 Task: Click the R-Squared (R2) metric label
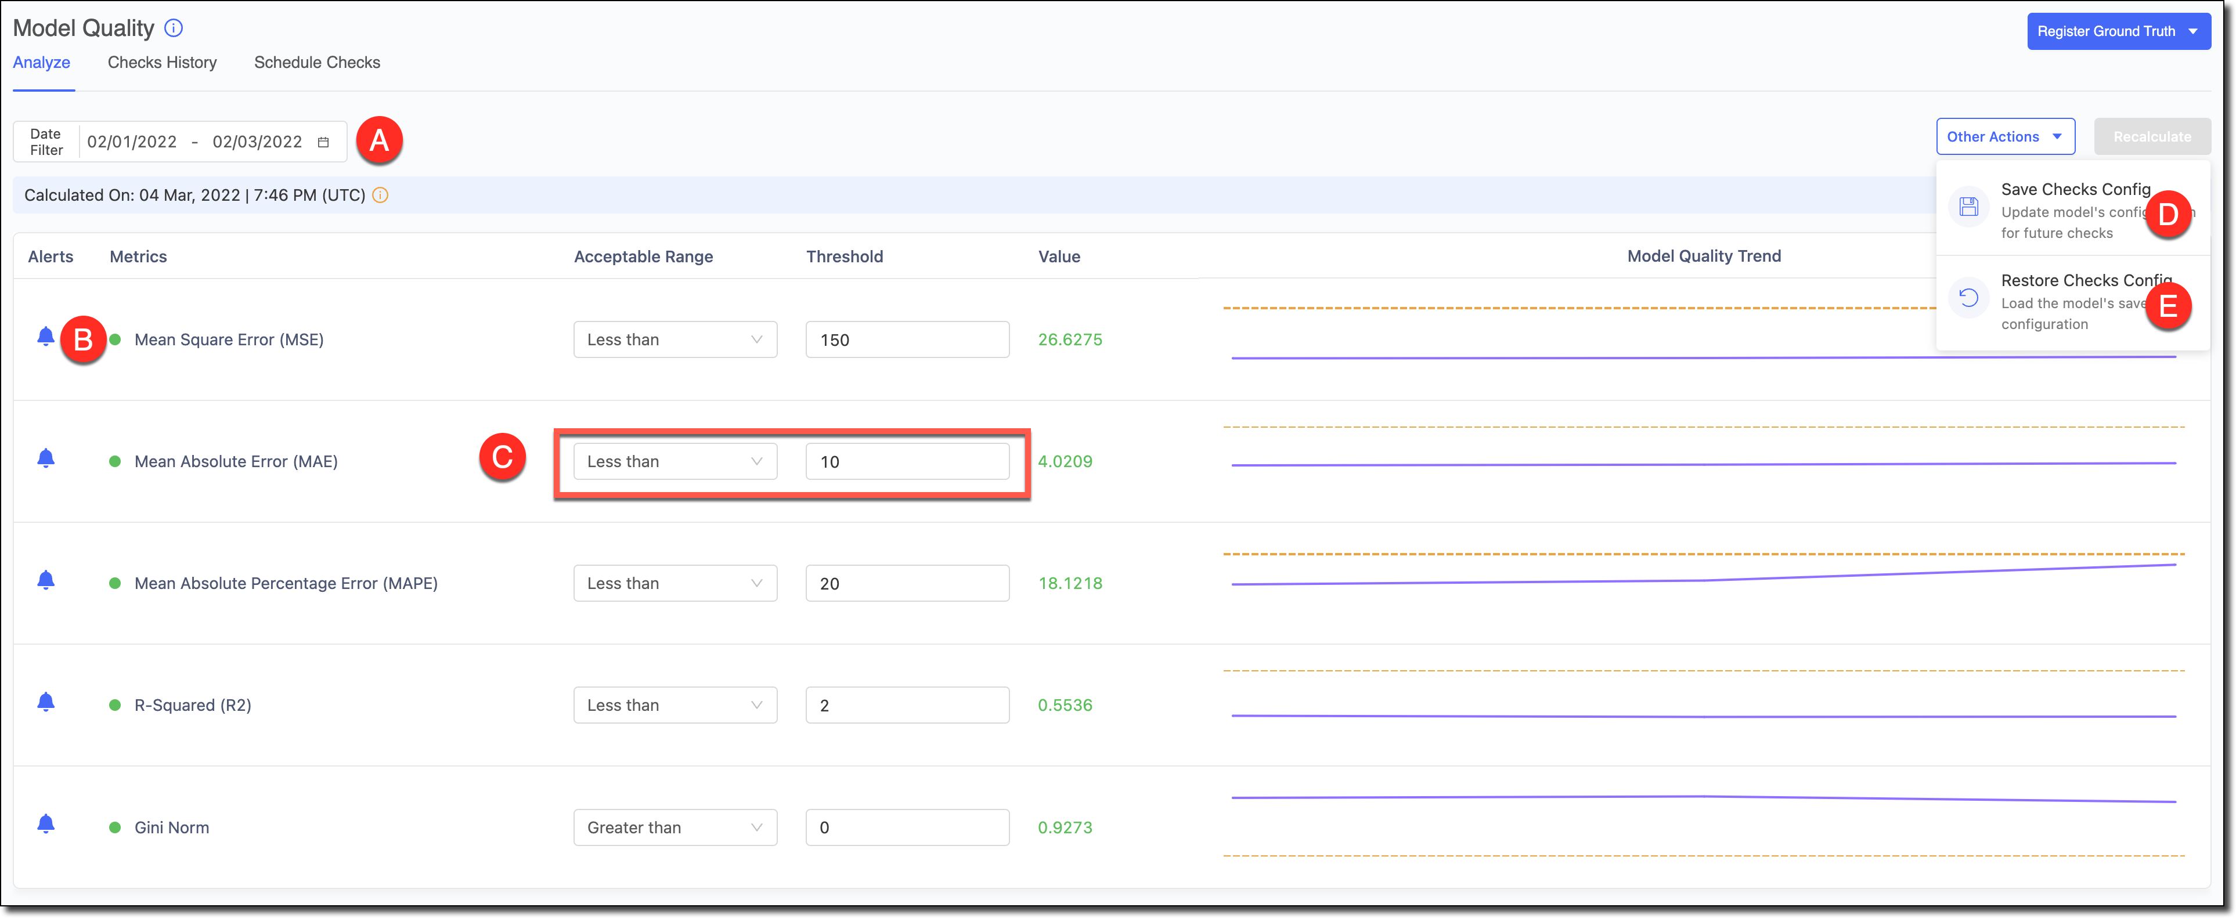pos(193,706)
